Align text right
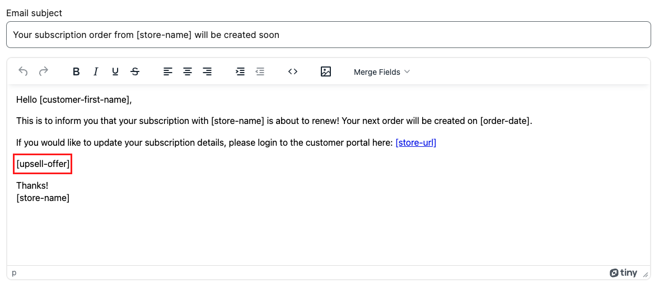The width and height of the screenshot is (659, 287). 207,71
